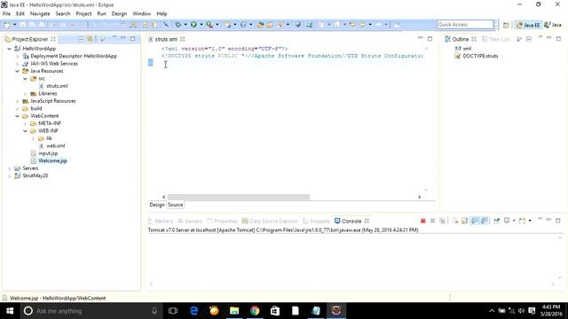Click the Windows Start button
This screenshot has height=319, width=568.
[10, 311]
